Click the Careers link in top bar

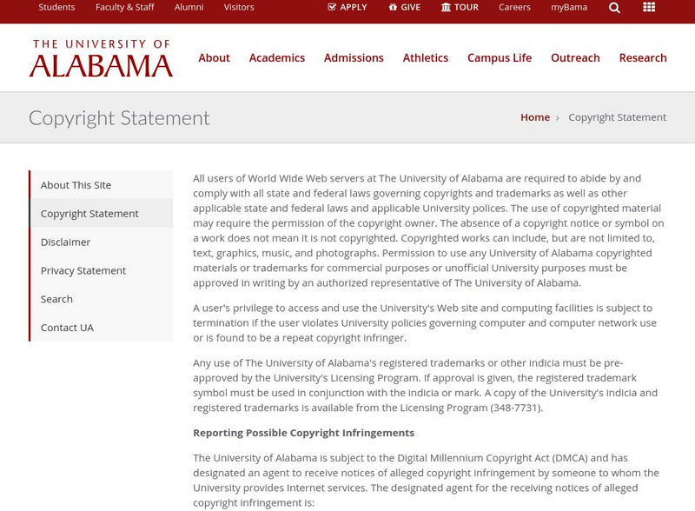[x=514, y=7]
